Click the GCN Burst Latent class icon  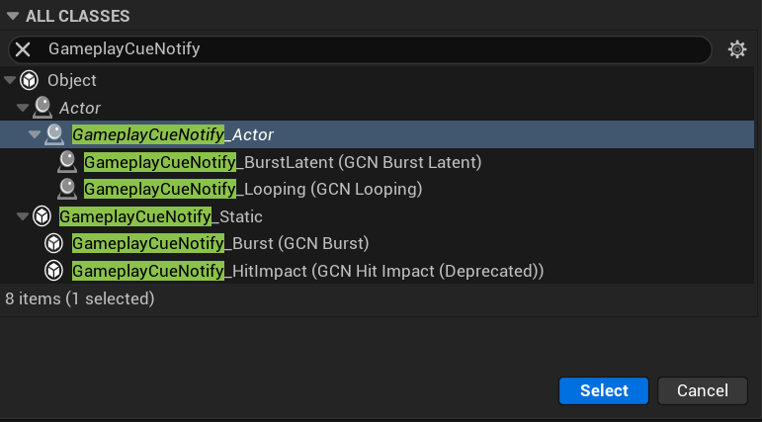(x=67, y=161)
